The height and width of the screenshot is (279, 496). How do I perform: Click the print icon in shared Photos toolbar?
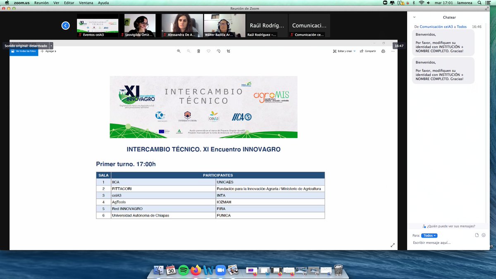tap(383, 51)
